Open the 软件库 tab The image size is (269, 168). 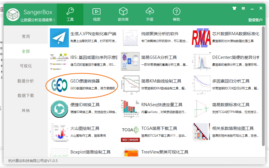[x=123, y=14]
